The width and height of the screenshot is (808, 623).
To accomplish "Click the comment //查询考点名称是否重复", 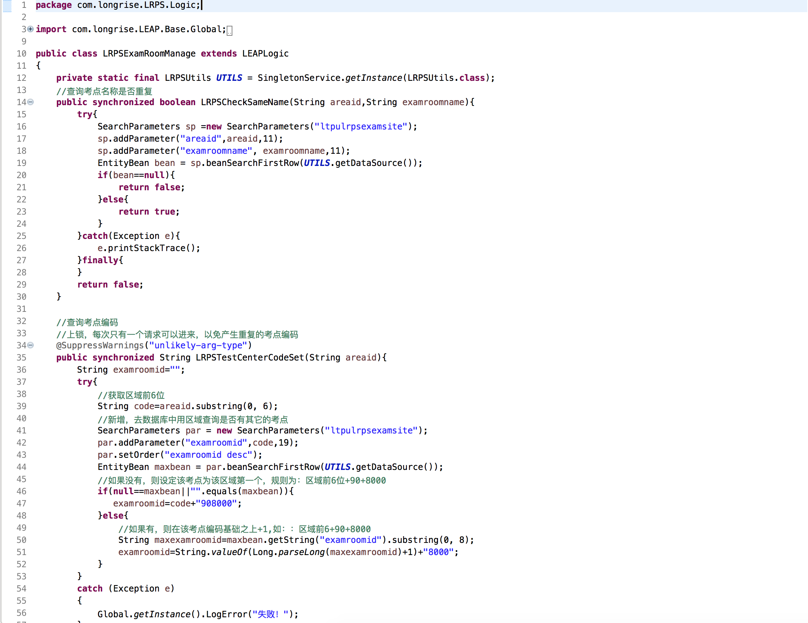I will pyautogui.click(x=104, y=91).
